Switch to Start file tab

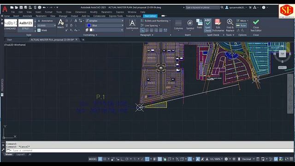[x=9, y=40]
